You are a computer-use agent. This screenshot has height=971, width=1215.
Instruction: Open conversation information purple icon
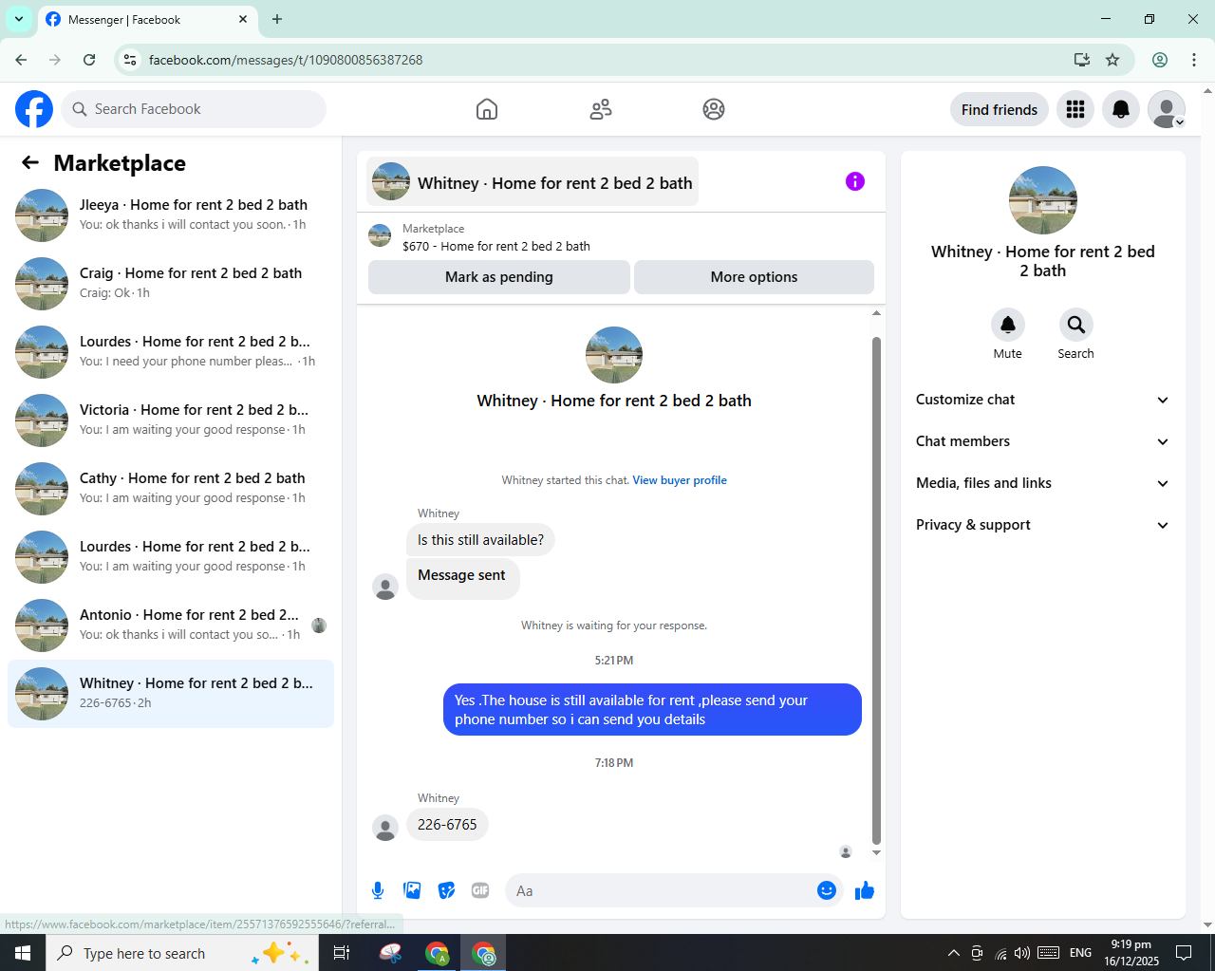(x=855, y=181)
